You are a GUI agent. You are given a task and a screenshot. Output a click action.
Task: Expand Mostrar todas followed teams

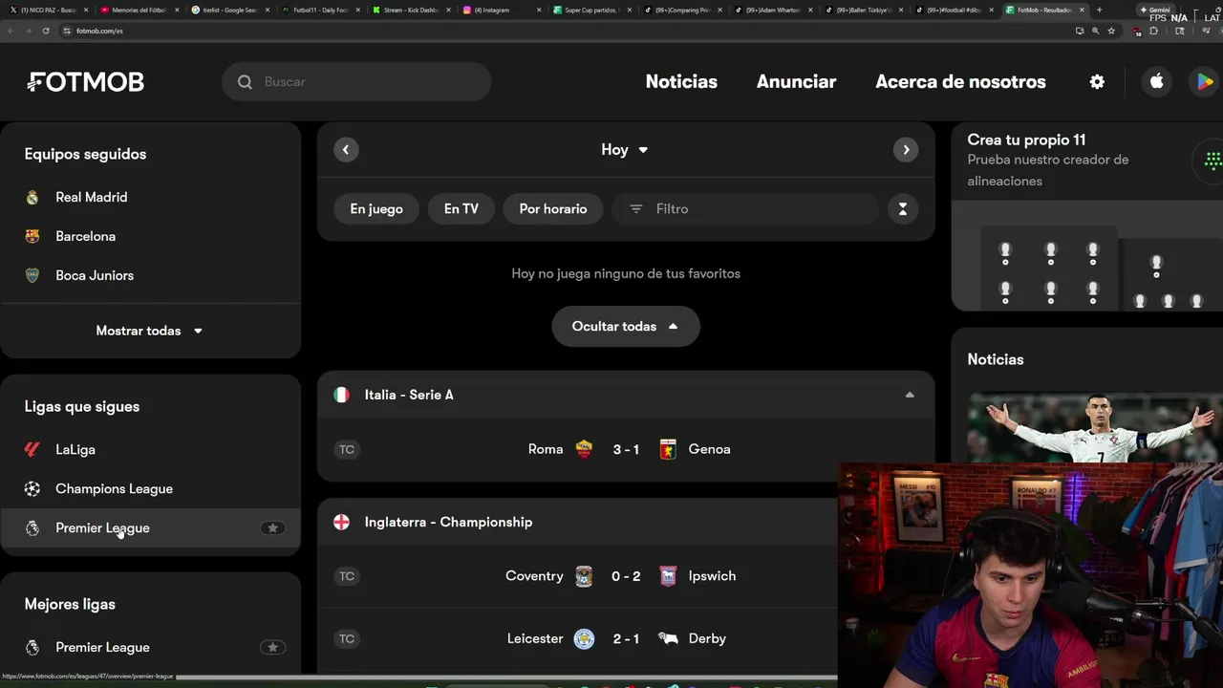point(149,331)
